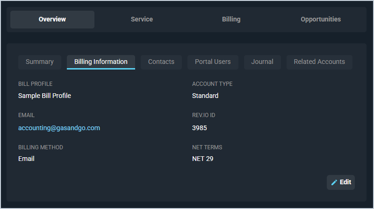Select the Rev.io ID number 3985
Viewport: 374px width, 209px height.
click(x=200, y=128)
